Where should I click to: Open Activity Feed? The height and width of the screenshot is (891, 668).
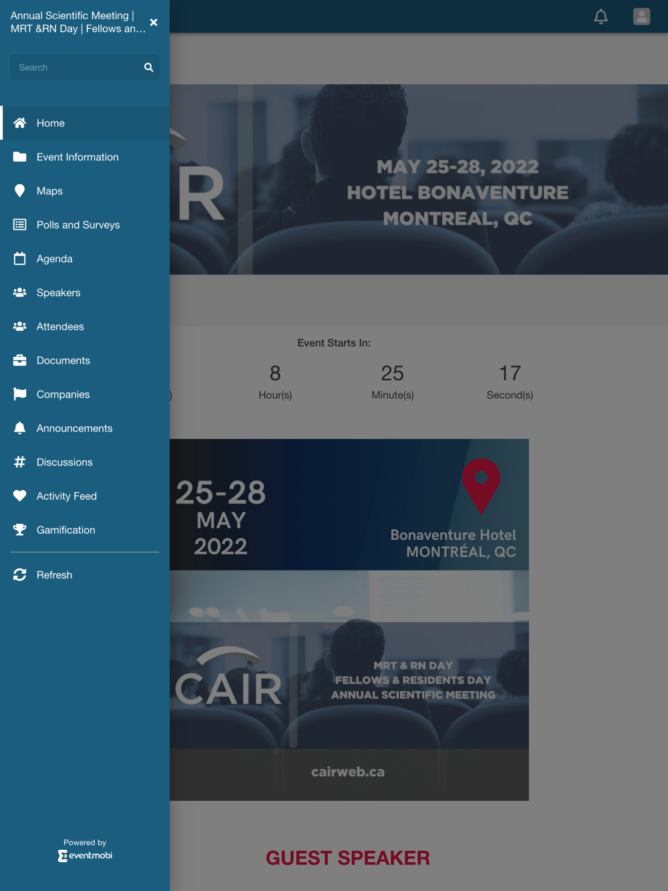tap(85, 496)
